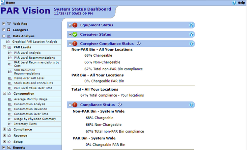
Task: Open Consumption Over Time report
Action: coord(31,114)
